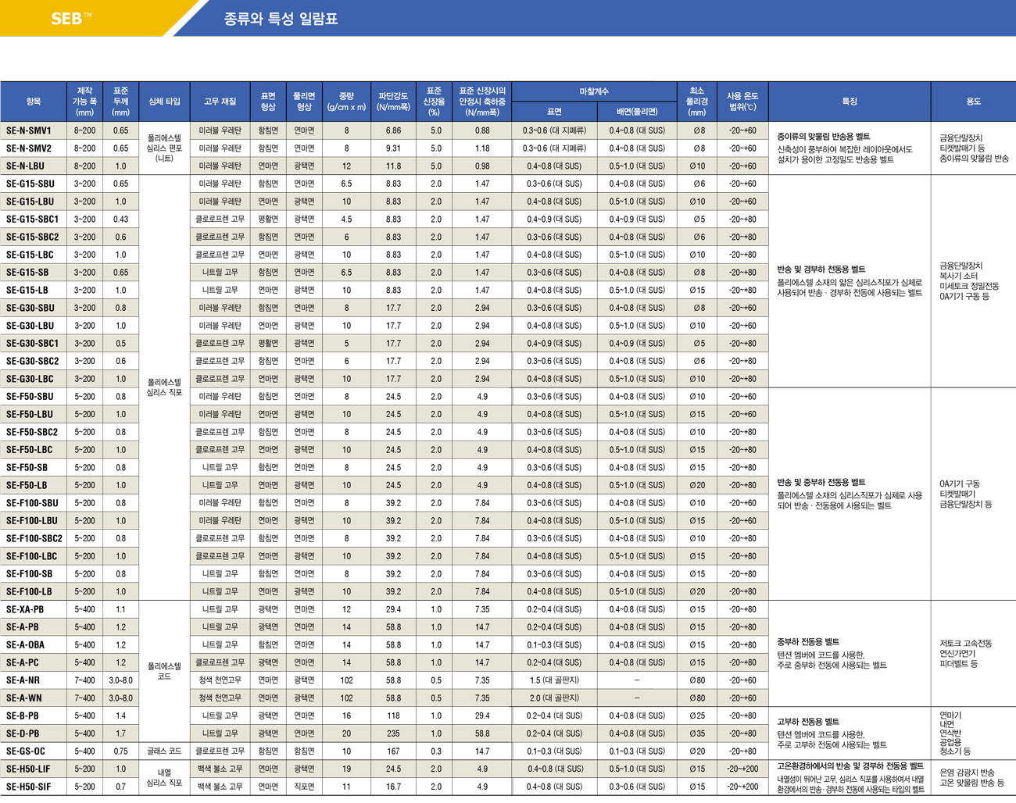Click the SE-F100-LBC row label
The image size is (1016, 803).
pyautogui.click(x=32, y=556)
